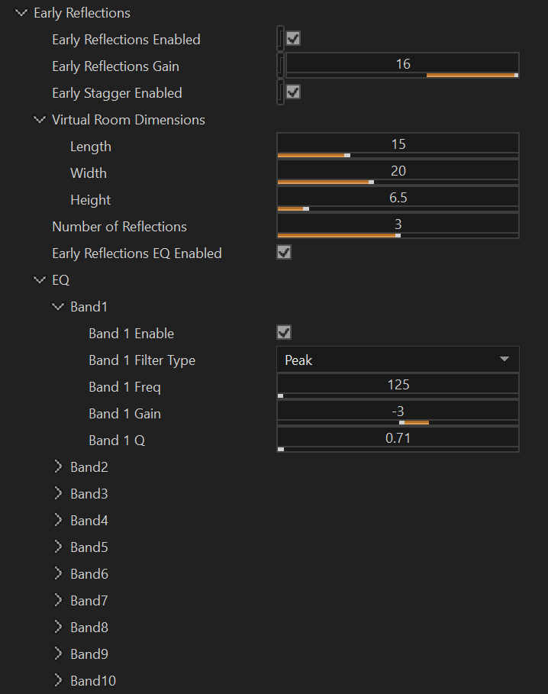Collapse the EQ tree node
Viewport: 548px width, 694px height.
pyautogui.click(x=40, y=279)
